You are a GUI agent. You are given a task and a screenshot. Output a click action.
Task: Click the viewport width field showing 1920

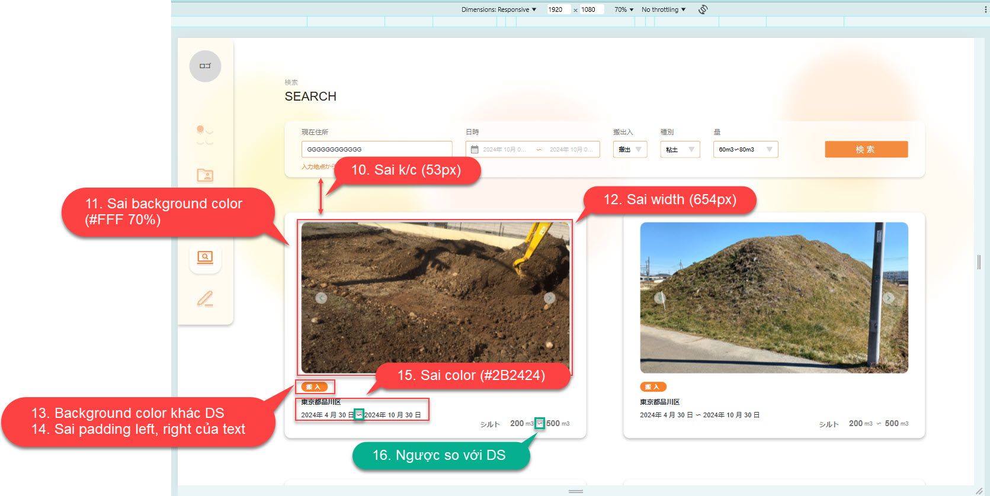pos(557,9)
